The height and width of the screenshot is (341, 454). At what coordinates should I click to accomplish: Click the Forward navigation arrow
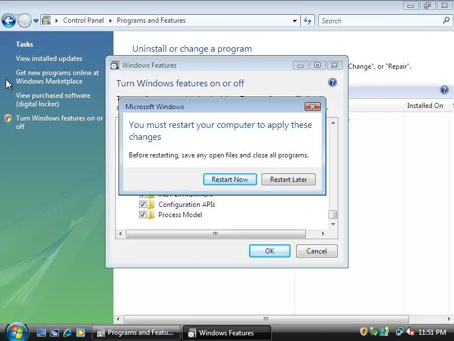pos(24,20)
